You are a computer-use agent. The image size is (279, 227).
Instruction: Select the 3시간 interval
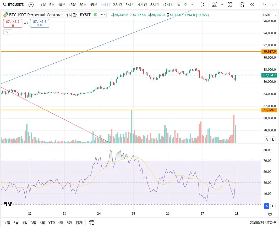130,5
